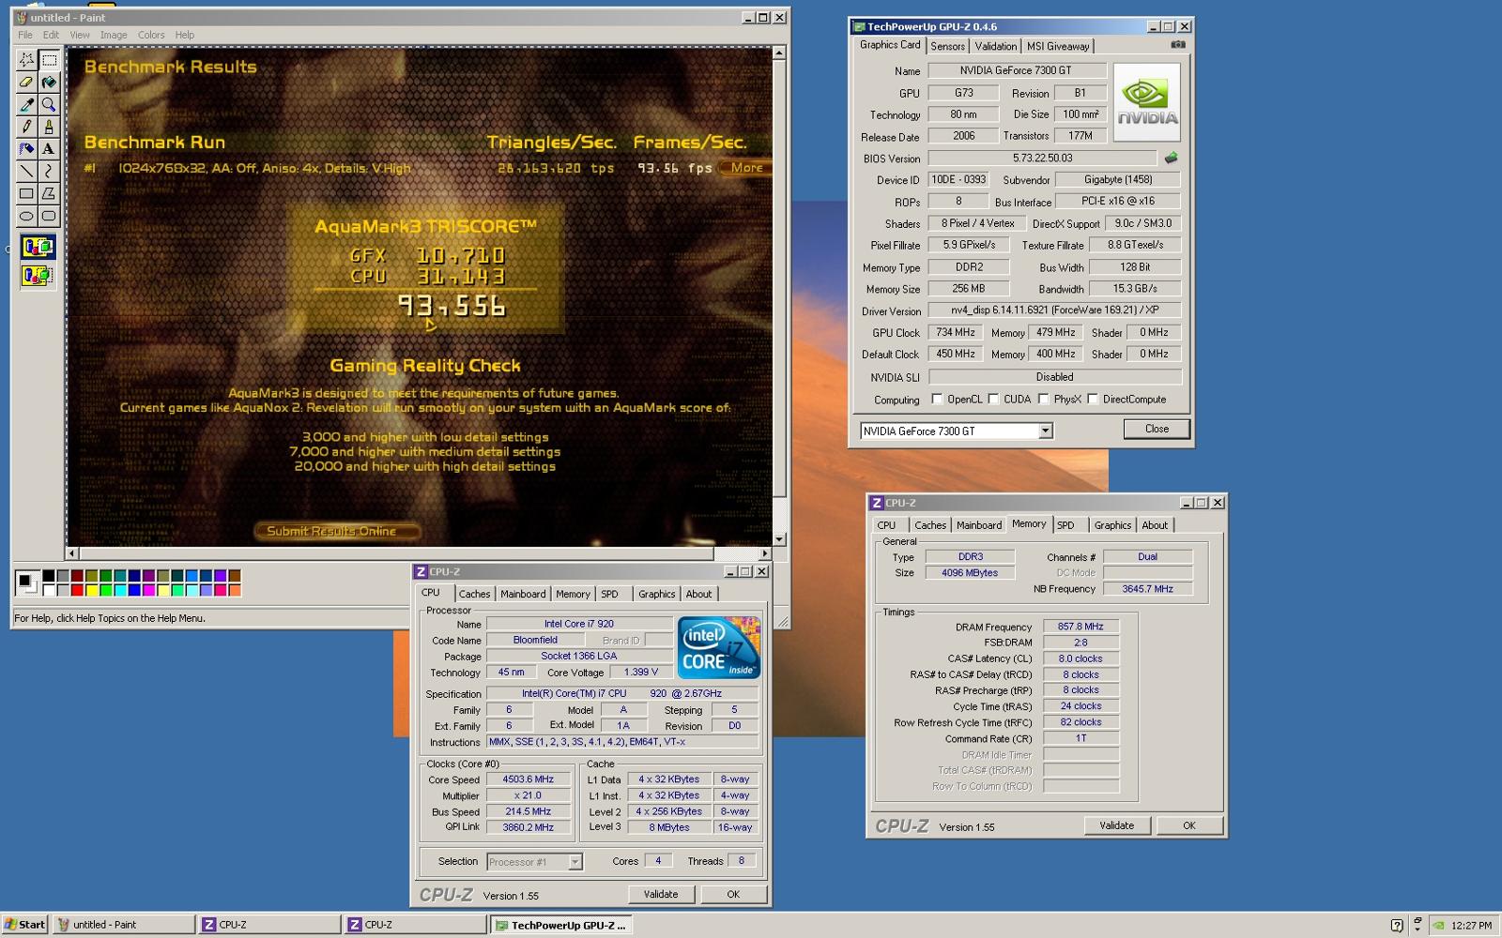Select the straight Line tool
Viewport: 1502px width, 938px height.
26,171
